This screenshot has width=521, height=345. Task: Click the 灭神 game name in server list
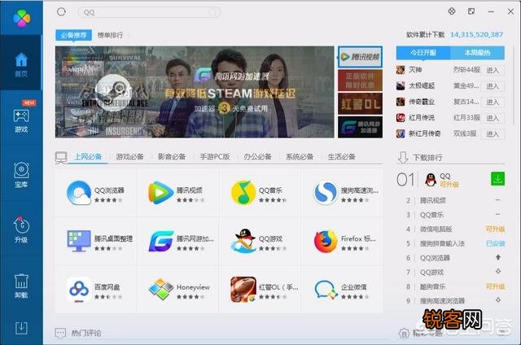click(x=415, y=70)
